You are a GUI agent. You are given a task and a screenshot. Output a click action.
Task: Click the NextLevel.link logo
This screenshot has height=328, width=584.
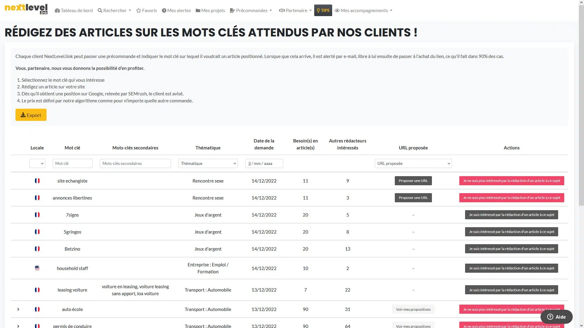coord(26,9)
